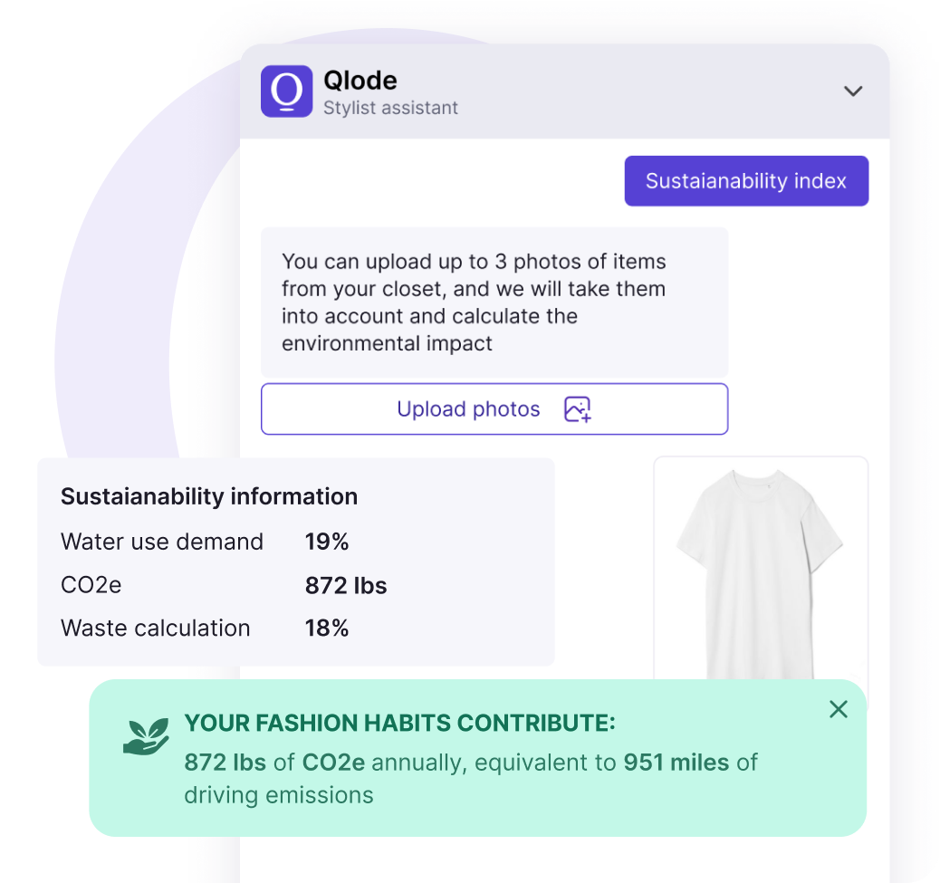Viewport: 940px width, 883px height.
Task: Dismiss the green fashion habits banner
Action: [x=838, y=709]
